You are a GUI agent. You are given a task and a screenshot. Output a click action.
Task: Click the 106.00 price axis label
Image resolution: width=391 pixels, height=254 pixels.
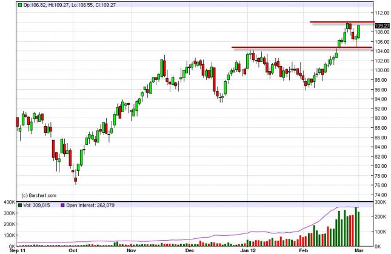(x=382, y=42)
